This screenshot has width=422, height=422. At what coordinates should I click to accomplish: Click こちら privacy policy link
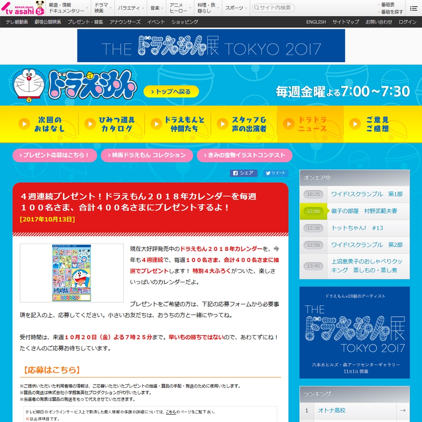(171, 412)
